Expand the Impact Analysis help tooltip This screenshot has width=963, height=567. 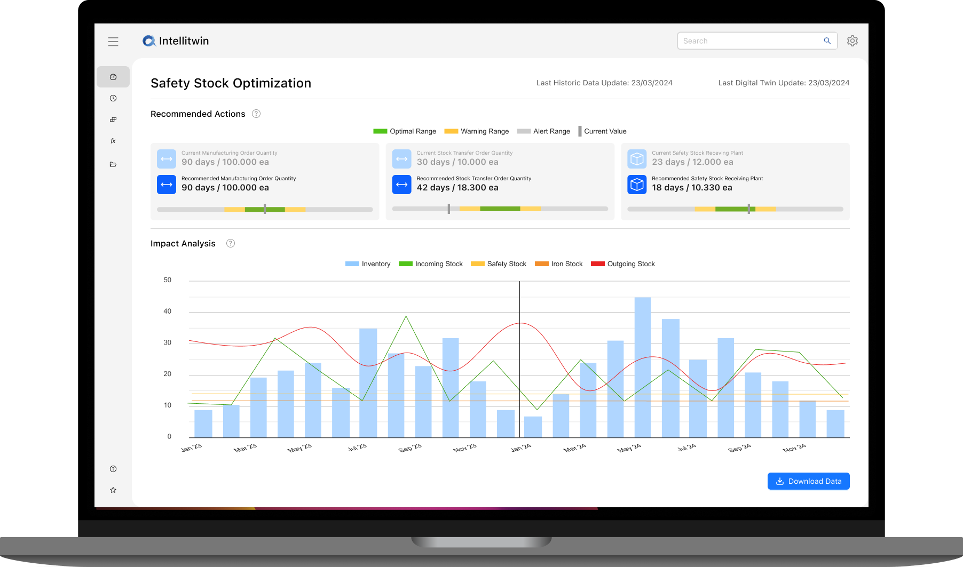[x=231, y=243]
